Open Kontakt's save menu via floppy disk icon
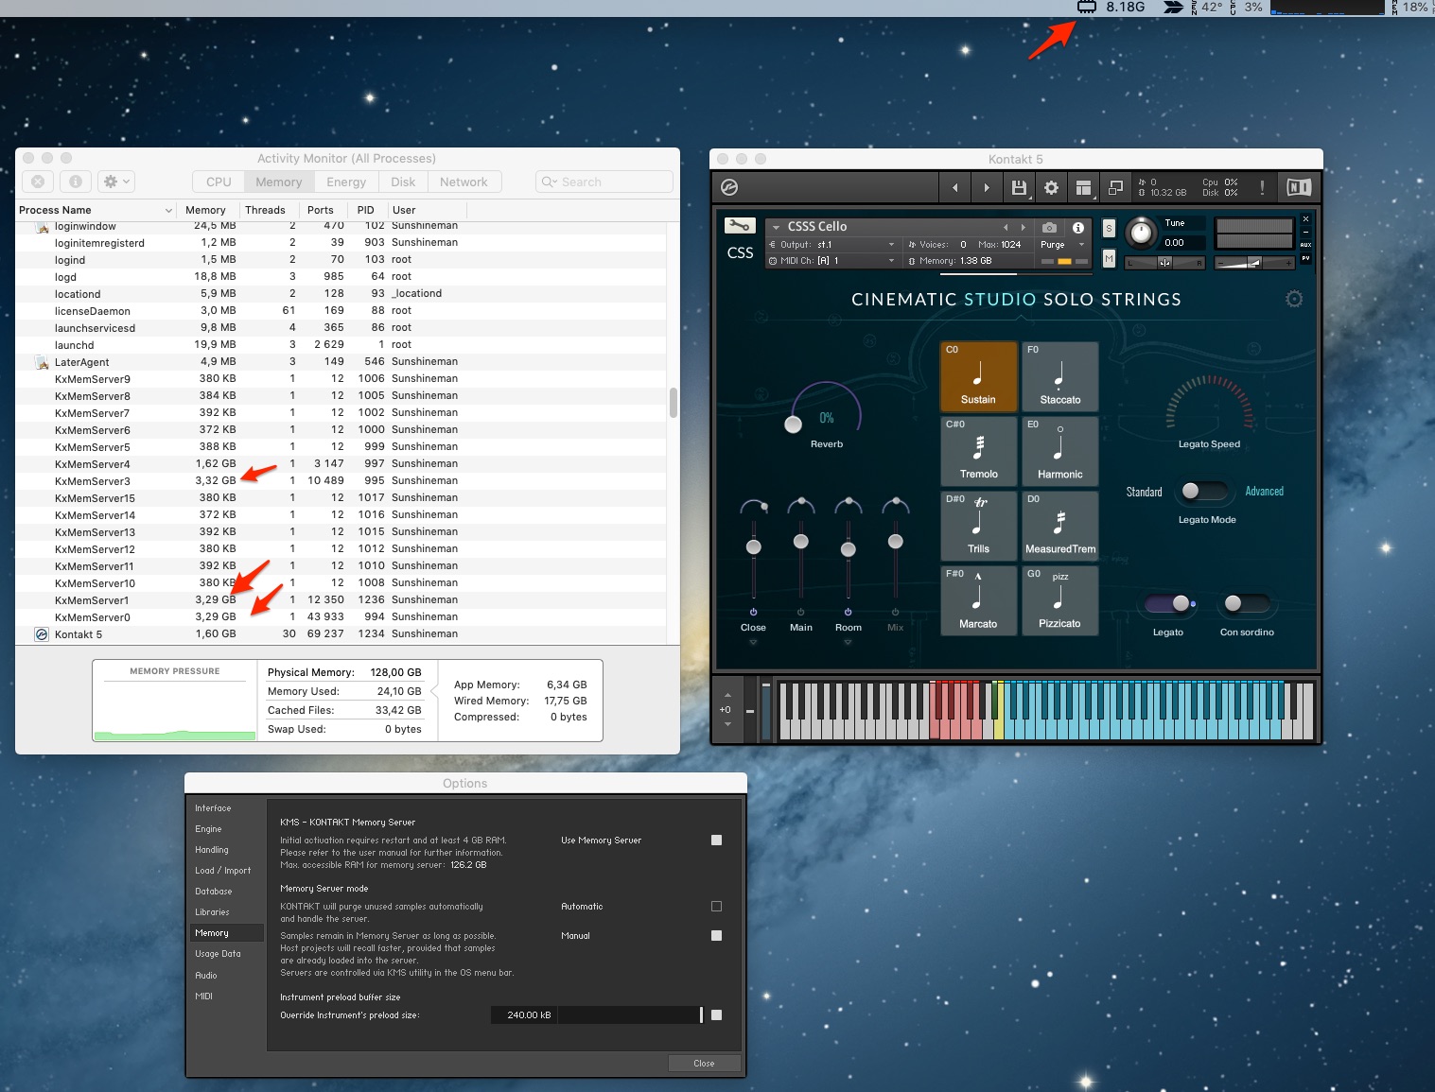 pos(1019,188)
